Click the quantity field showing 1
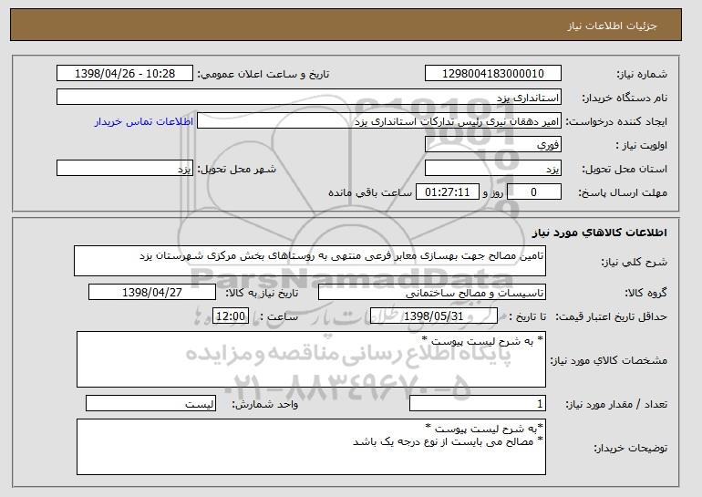 (x=478, y=403)
